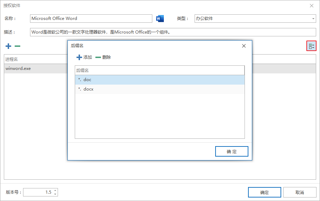Click 确 定 button in suffix dialog
The height and width of the screenshot is (201, 320).
(x=232, y=151)
